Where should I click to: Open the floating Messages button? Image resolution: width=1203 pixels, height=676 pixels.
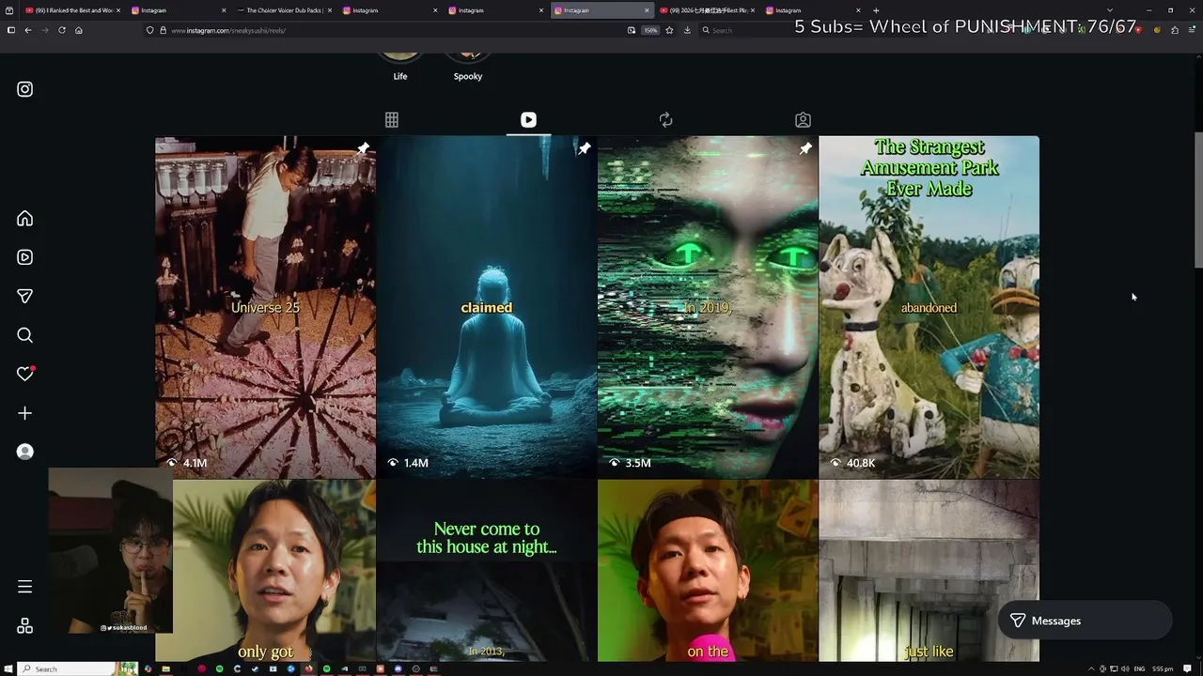point(1085,621)
